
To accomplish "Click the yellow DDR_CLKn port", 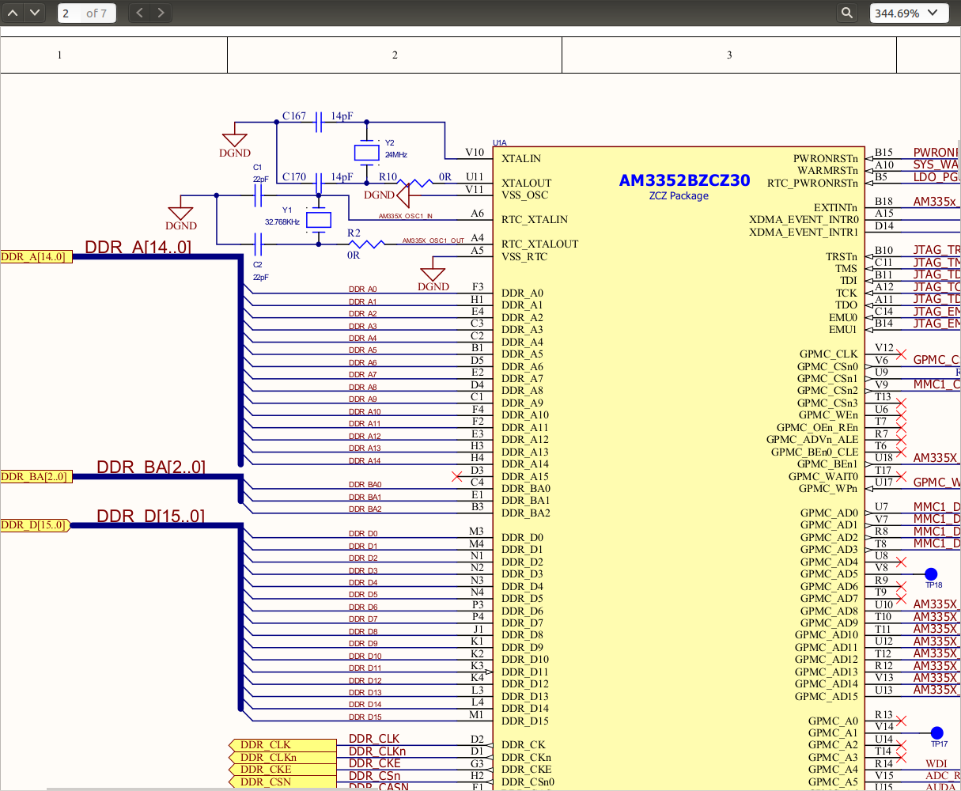I will (282, 758).
